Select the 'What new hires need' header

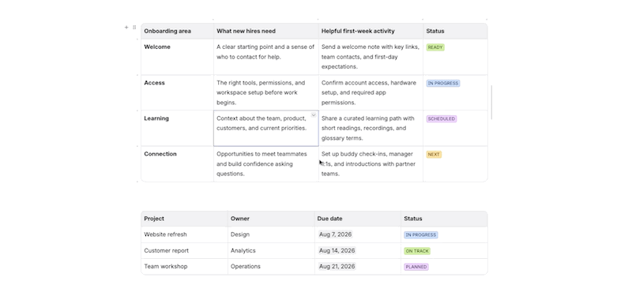click(x=266, y=31)
